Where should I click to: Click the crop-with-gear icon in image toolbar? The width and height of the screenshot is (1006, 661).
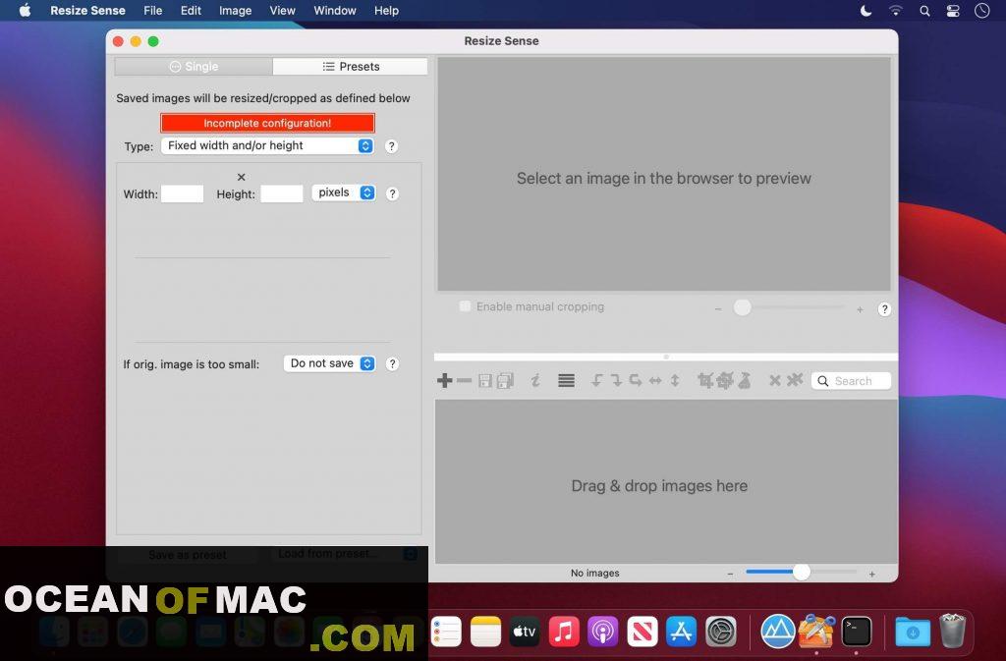tap(725, 381)
